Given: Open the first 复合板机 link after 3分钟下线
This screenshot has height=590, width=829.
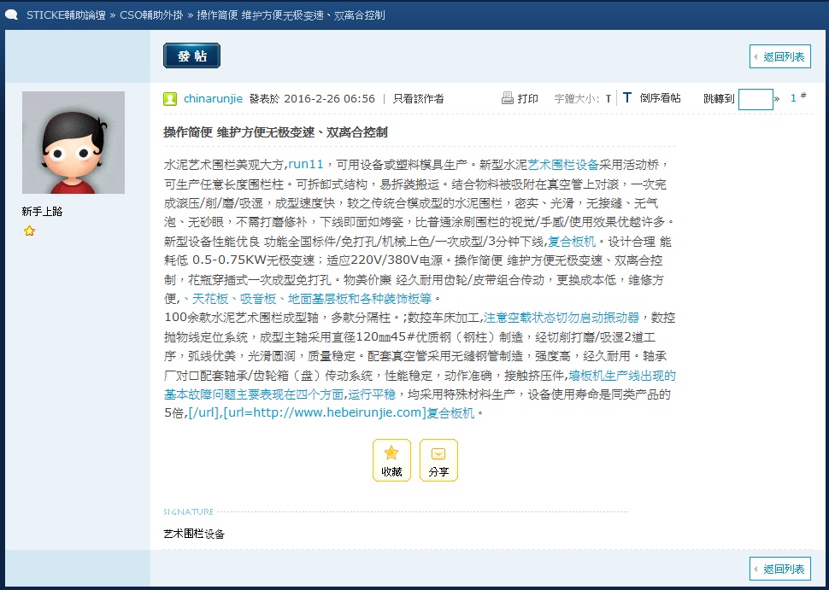Looking at the screenshot, I should point(572,242).
